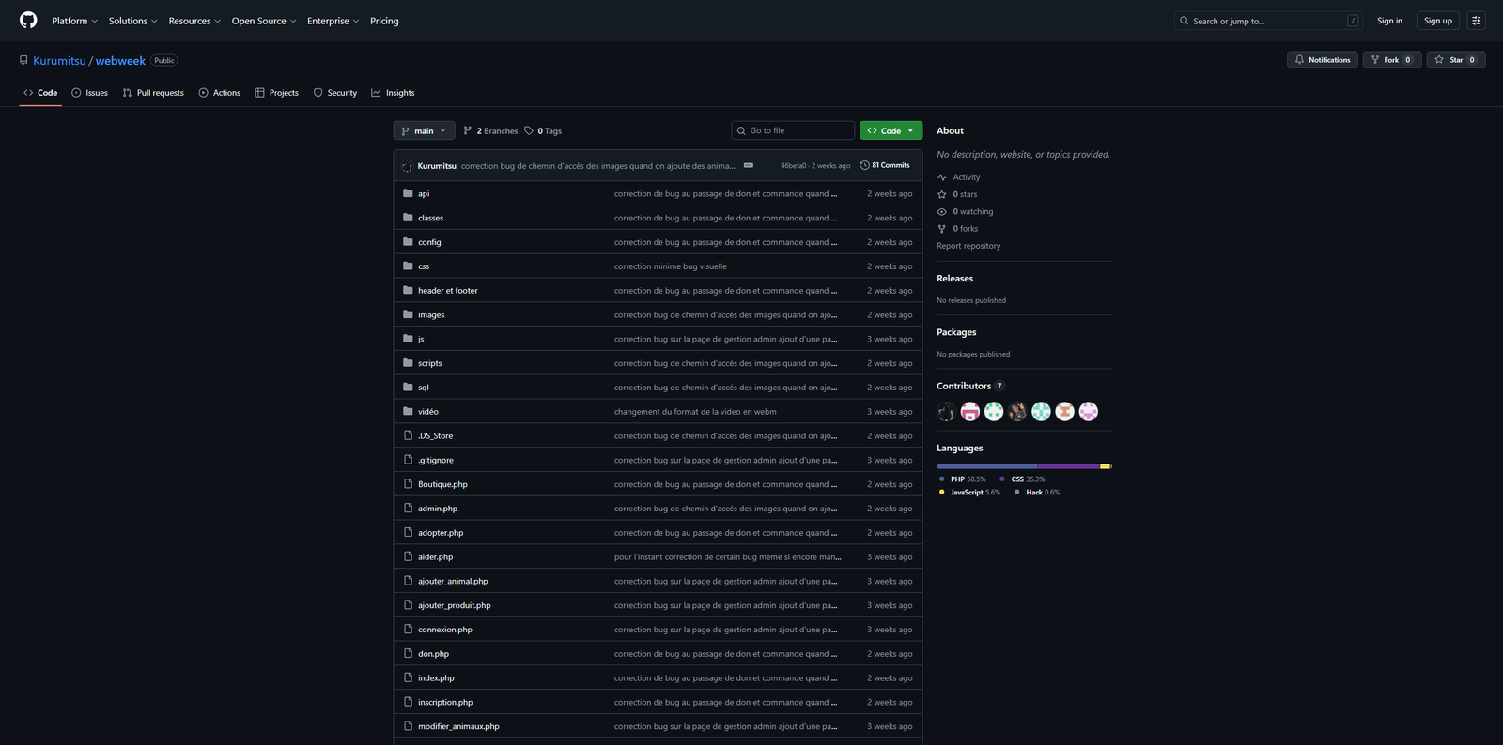Open the classes folder
Viewport: 1503px width, 745px height.
click(430, 219)
